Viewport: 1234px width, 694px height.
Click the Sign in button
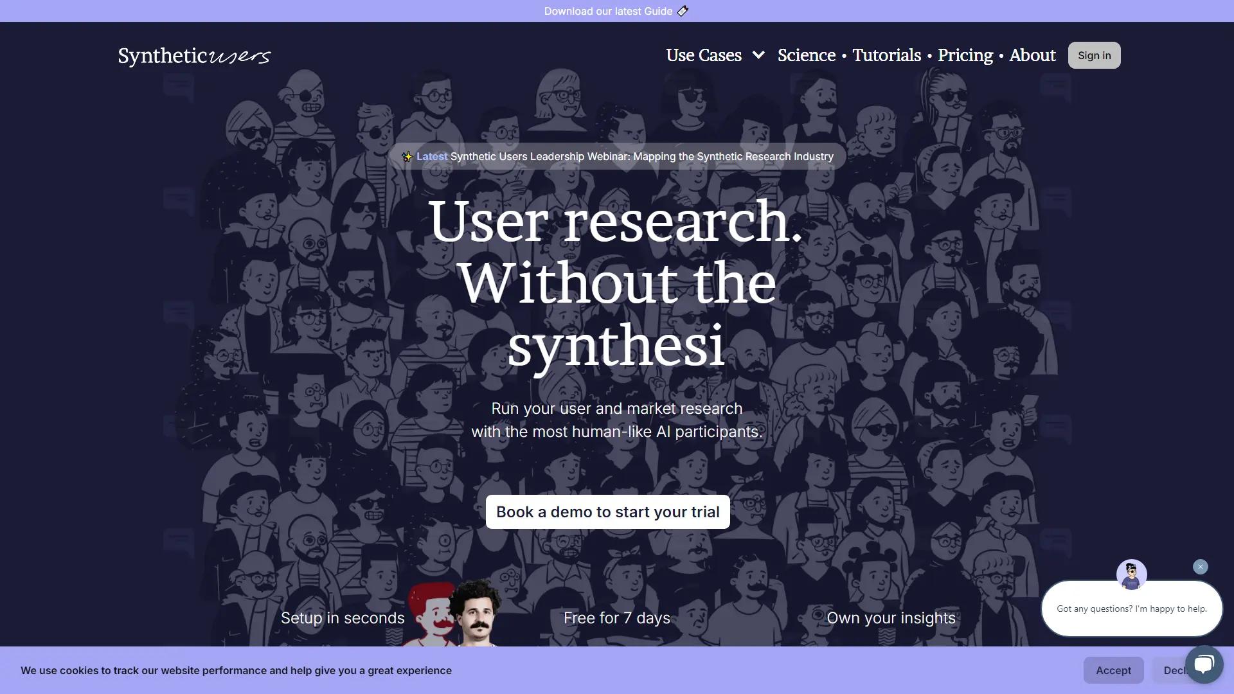coord(1094,55)
